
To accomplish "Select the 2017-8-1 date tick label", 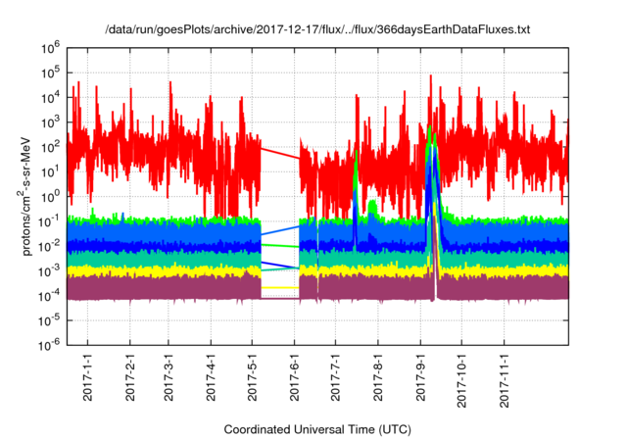I will pos(378,378).
